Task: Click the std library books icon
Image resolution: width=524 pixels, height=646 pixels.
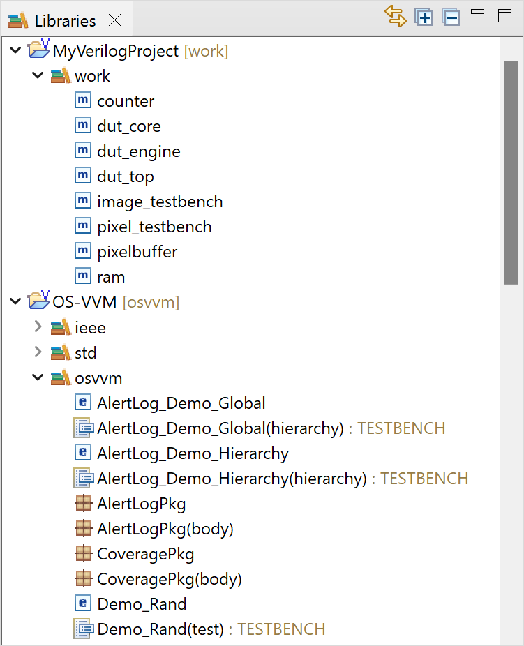Action: click(x=61, y=353)
